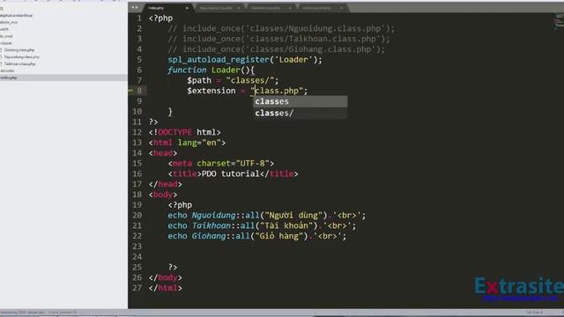Click the opening body tag on line 18
Viewport: 564px width, 317px height.
163,195
